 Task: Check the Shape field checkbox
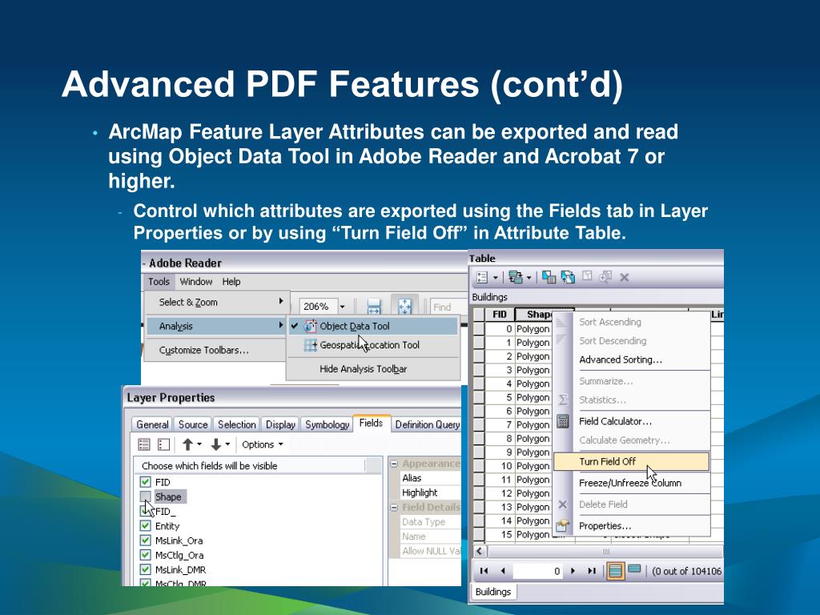[146, 496]
